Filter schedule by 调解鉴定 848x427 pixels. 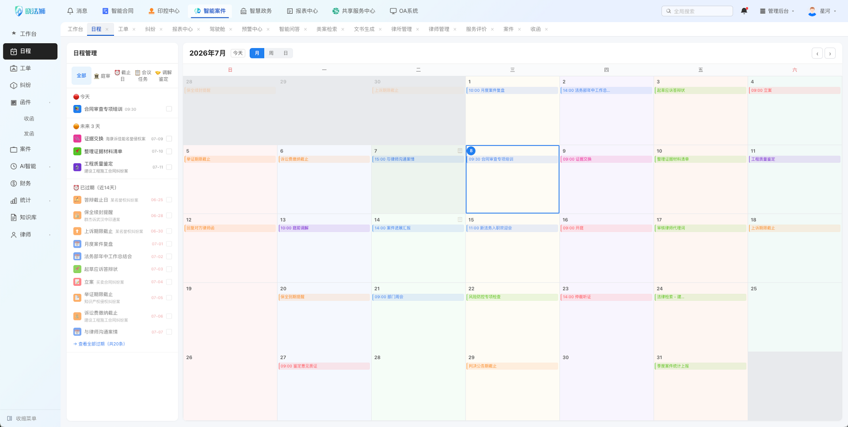coord(163,76)
